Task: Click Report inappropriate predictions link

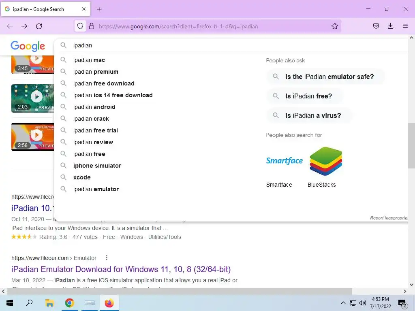Action: [x=389, y=218]
